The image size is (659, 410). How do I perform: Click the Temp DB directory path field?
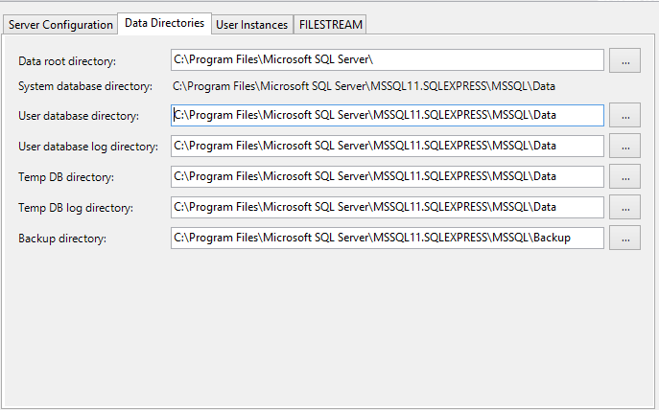387,177
